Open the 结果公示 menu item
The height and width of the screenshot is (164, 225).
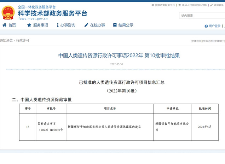(x=126, y=25)
